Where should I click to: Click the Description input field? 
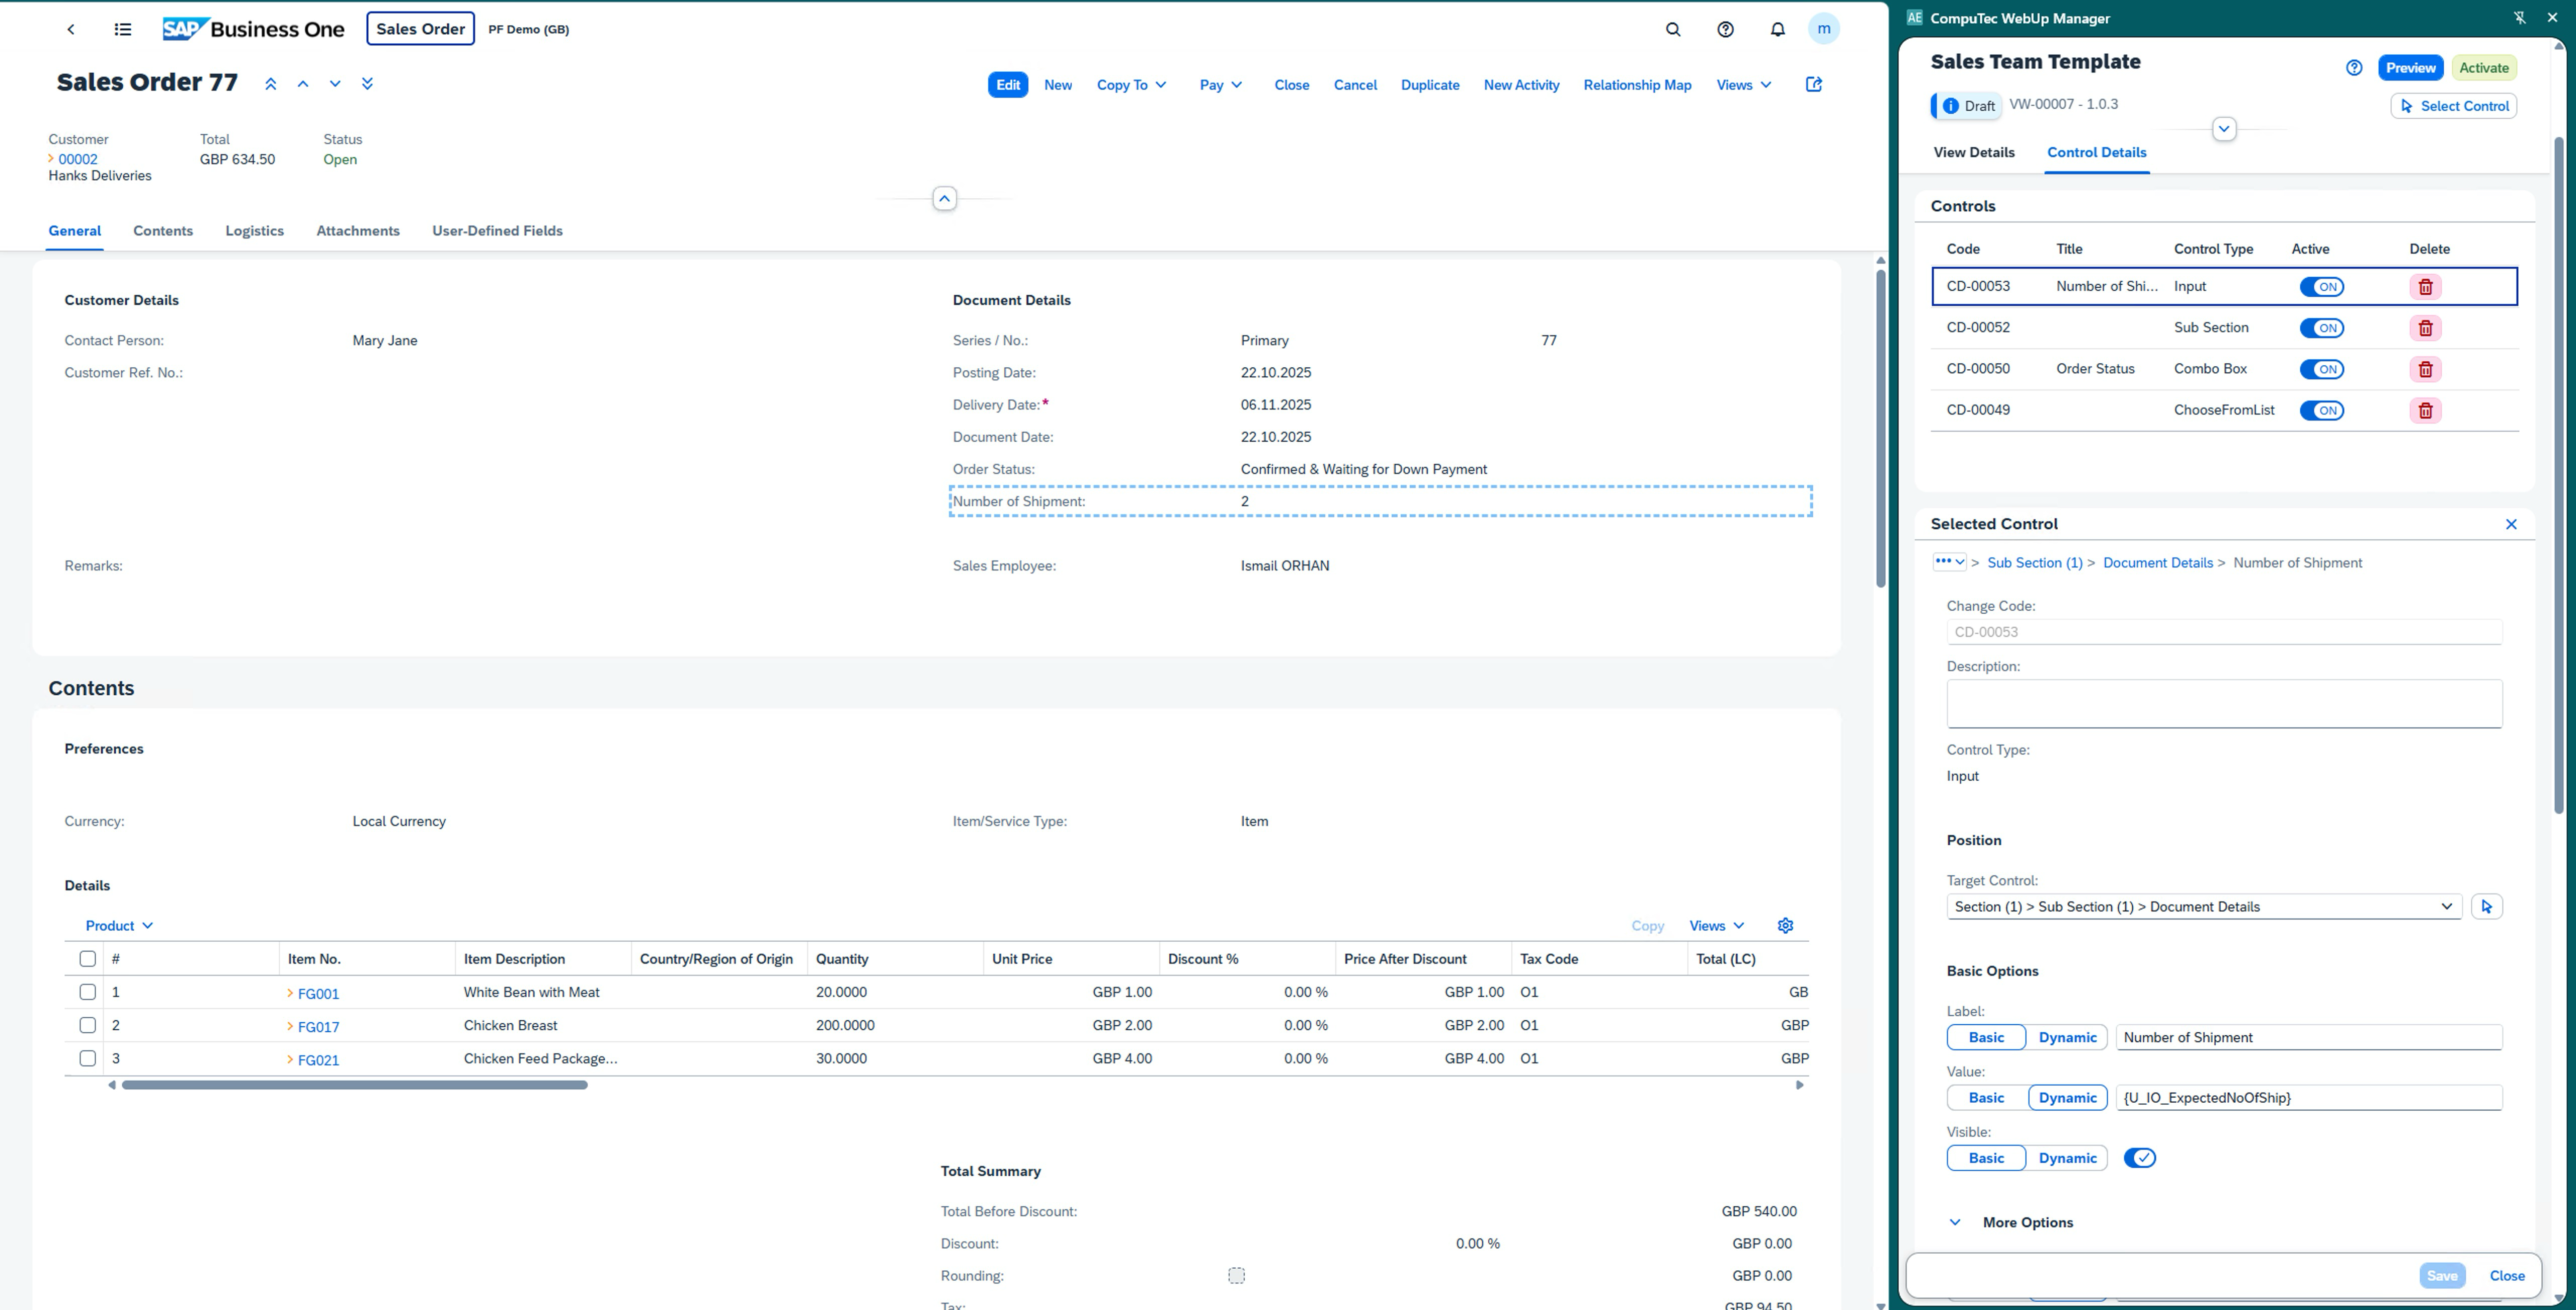2223,703
